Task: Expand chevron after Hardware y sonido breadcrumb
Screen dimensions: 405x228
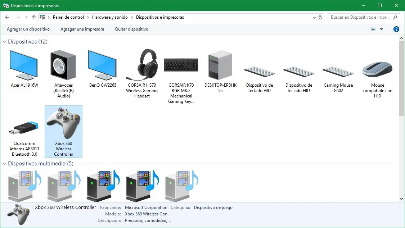Action: coord(132,17)
